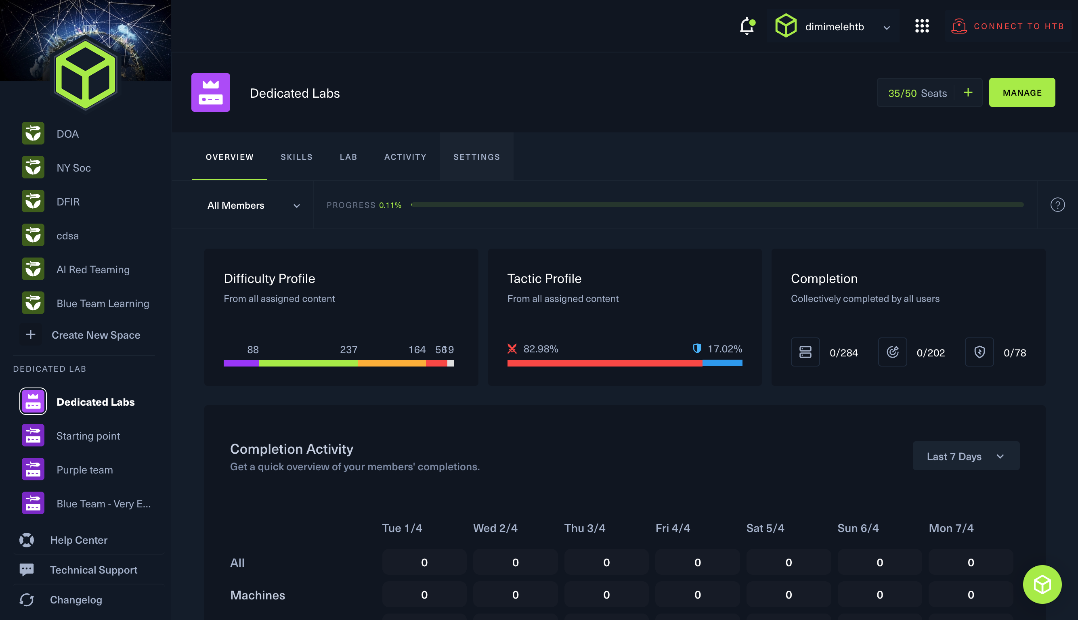Switch to the Lab tab
This screenshot has height=620, width=1078.
click(x=348, y=157)
